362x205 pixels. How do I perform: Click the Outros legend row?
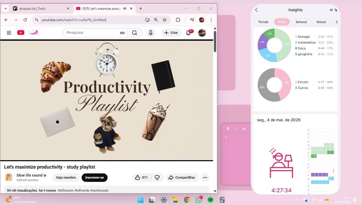tap(314, 88)
